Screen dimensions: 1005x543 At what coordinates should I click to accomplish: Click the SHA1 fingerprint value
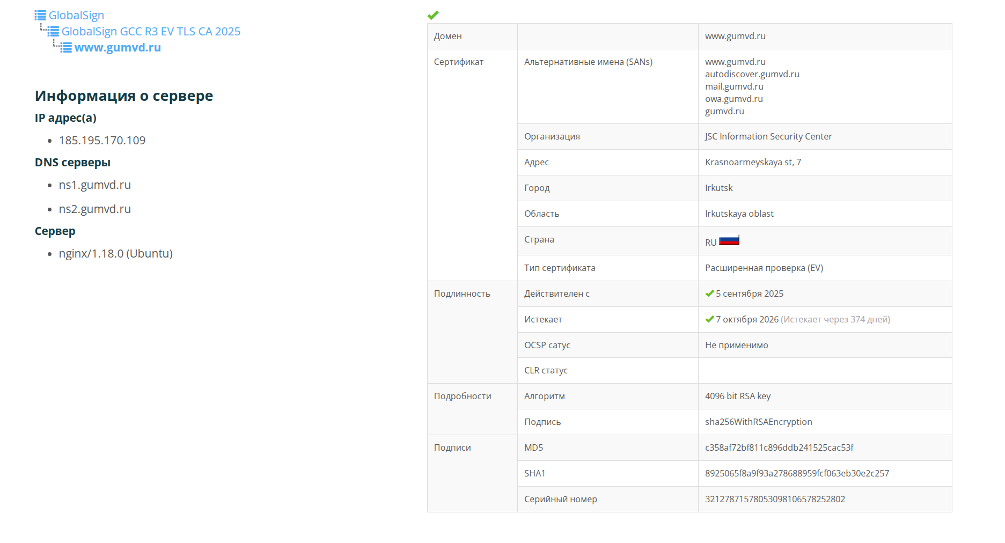797,473
